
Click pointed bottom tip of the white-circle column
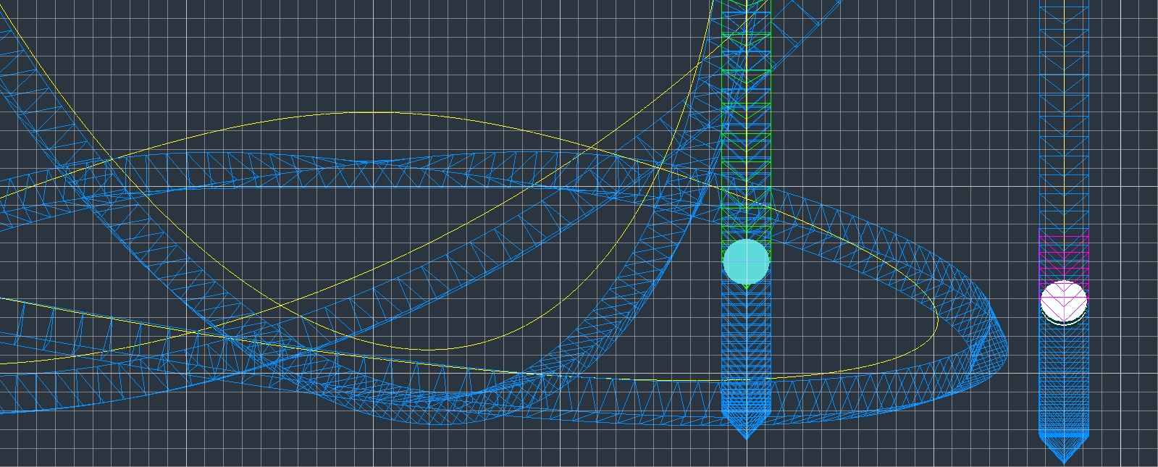click(x=1064, y=460)
